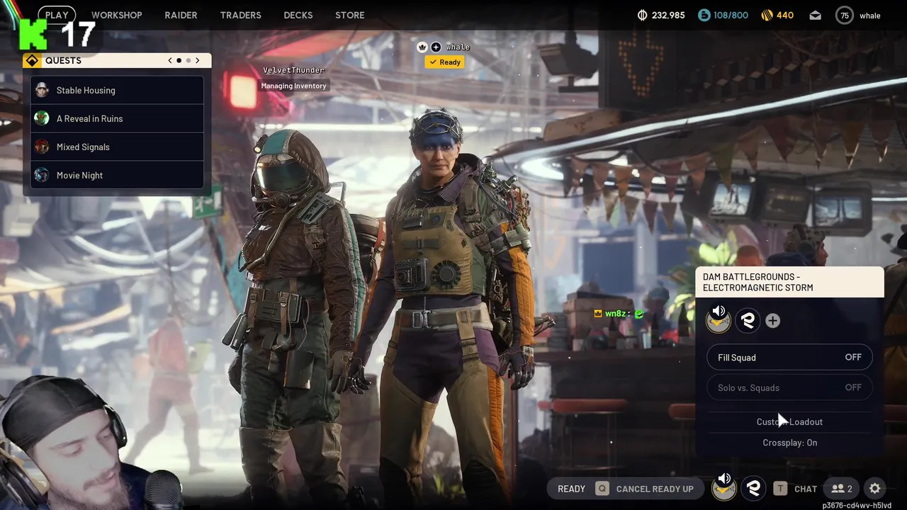Click bottom bar voice-enabled player avatar

723,487
